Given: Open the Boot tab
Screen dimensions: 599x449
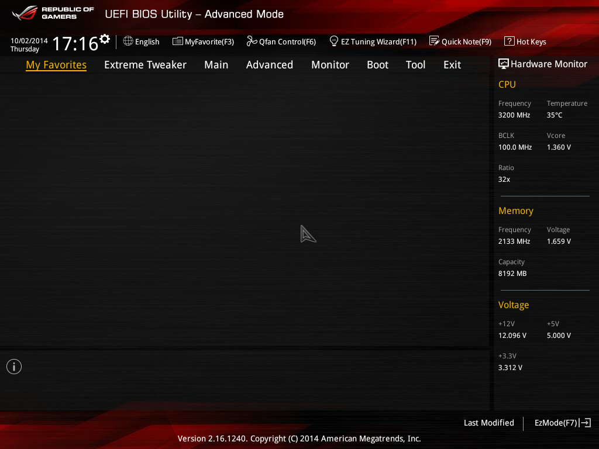Looking at the screenshot, I should [x=377, y=65].
